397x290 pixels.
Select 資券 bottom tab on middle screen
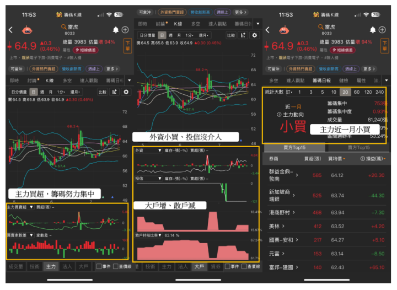(x=216, y=266)
